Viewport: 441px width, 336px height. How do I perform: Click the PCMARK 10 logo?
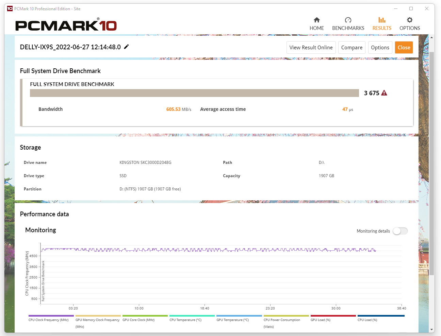(66, 25)
